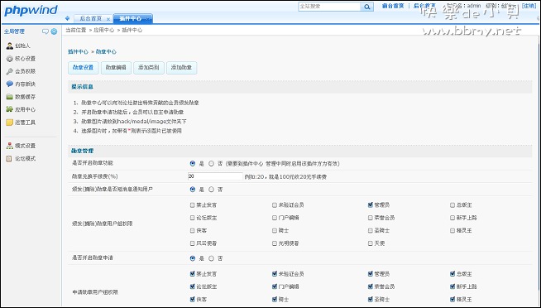
Task: Select 否 for 是否开启勋章功能
Action: coord(212,164)
